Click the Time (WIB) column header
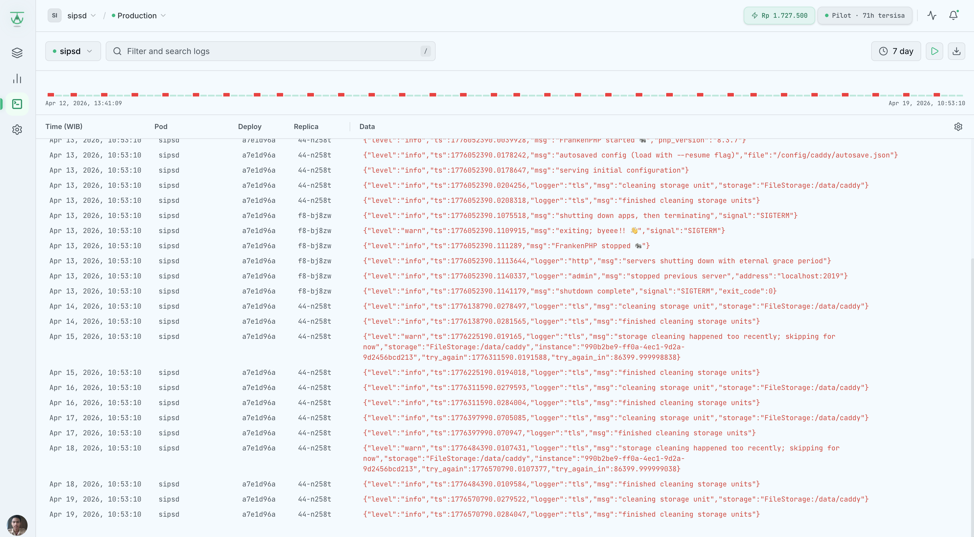 pos(64,127)
